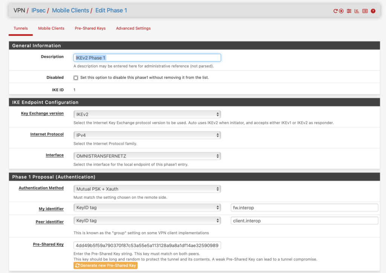This screenshot has width=386, height=273.
Task: Click inside the Description field
Action: pyautogui.click(x=147, y=57)
